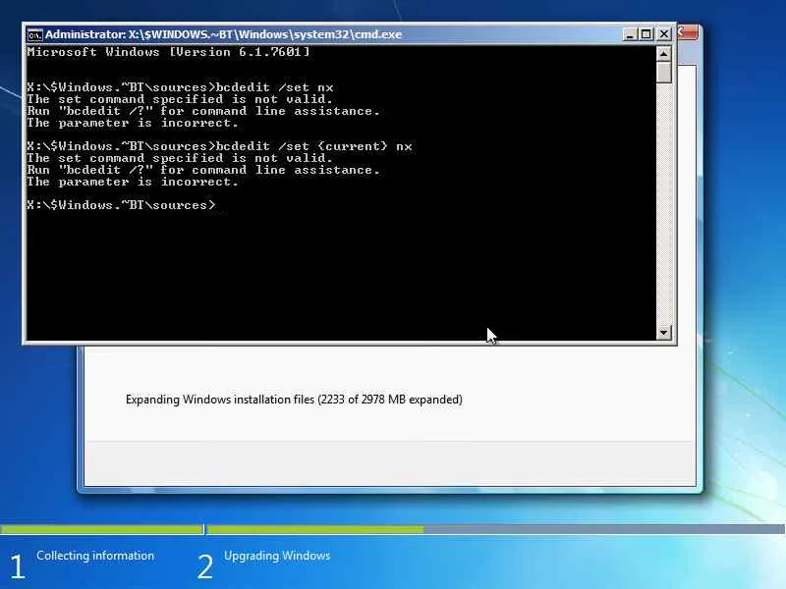Screen dimensions: 786x589
Task: Click the 'Microsoft Windows [Version 6.1.7601]' line
Action: click(168, 52)
